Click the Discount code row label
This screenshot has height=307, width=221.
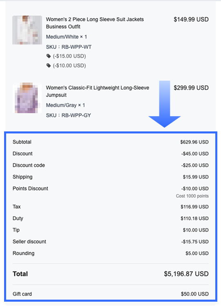29,165
